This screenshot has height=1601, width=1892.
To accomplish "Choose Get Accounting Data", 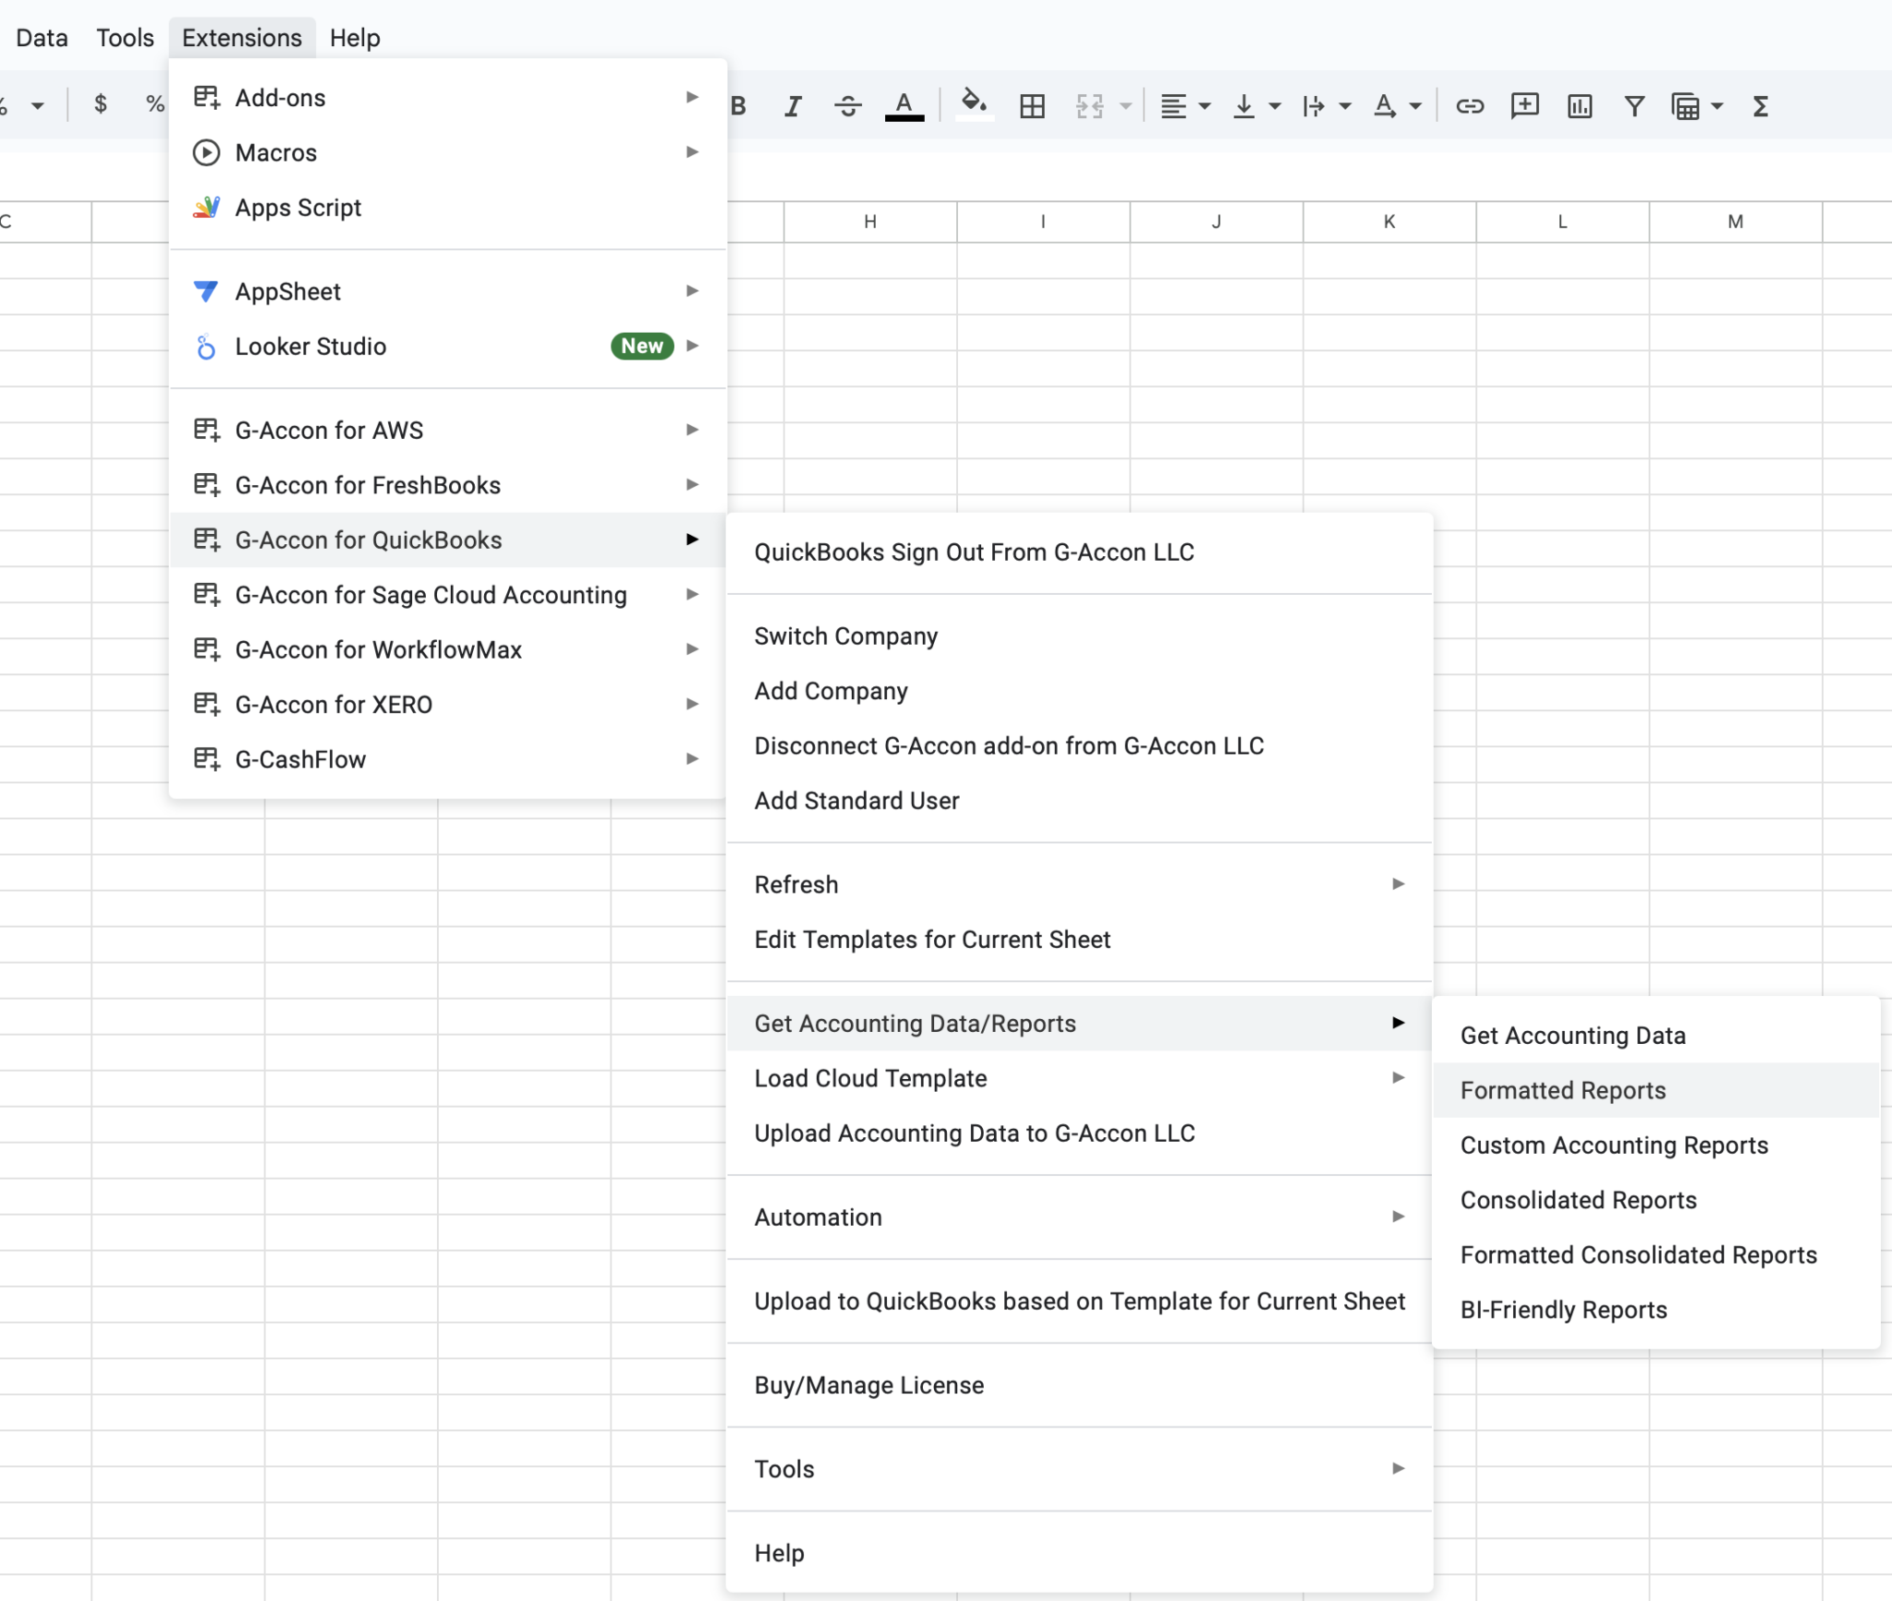I will point(1656,1036).
